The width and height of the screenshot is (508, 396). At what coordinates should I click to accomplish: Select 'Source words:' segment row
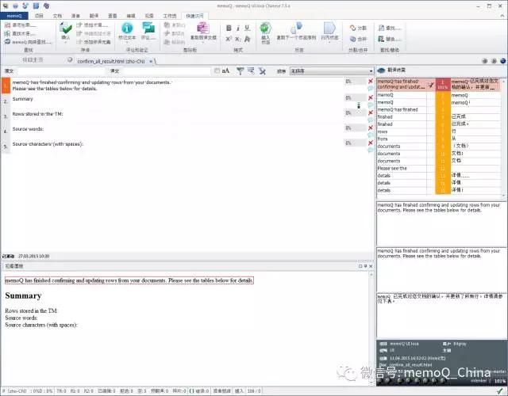[x=28, y=128]
